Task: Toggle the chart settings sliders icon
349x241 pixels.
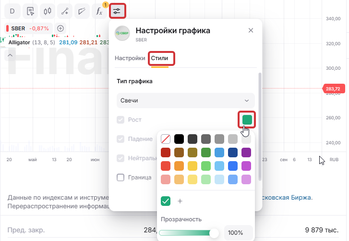Action: [x=117, y=11]
